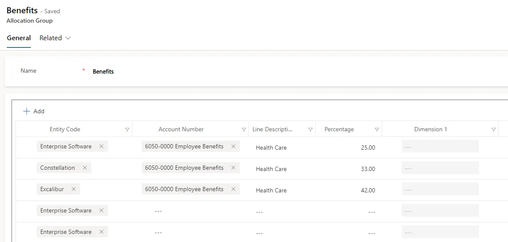Expand the Related dropdown menu
Screen dimensions: 508x242
[55, 38]
